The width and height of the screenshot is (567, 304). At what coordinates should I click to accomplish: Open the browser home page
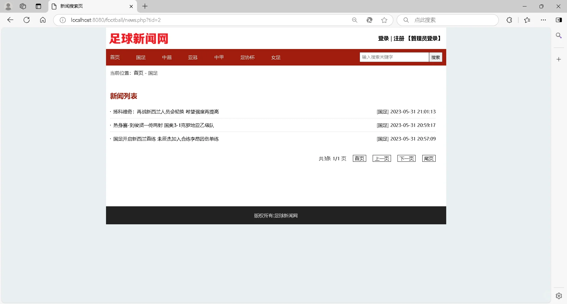pos(43,20)
